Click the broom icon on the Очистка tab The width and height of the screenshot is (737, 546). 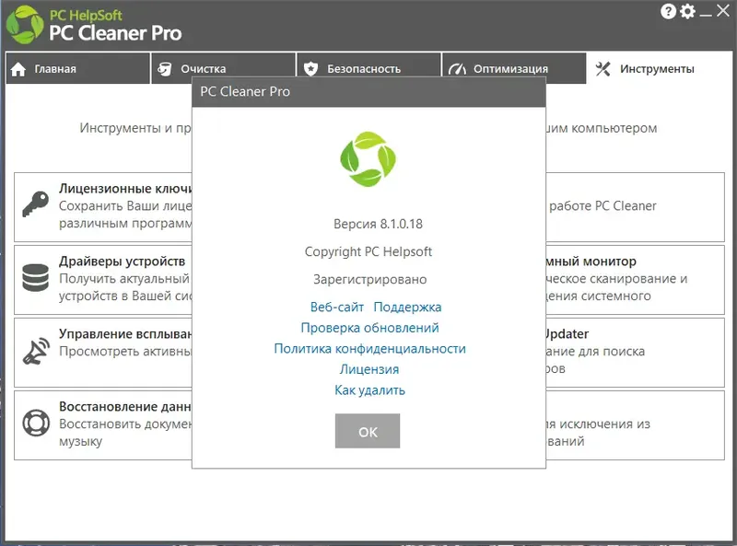(166, 67)
